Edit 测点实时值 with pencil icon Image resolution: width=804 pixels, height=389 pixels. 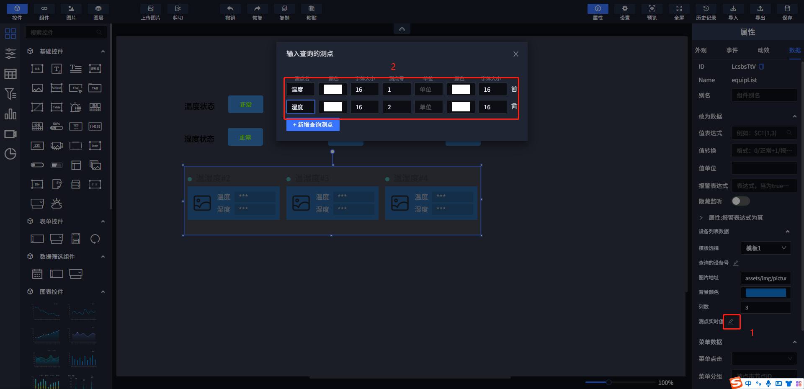[x=731, y=322]
